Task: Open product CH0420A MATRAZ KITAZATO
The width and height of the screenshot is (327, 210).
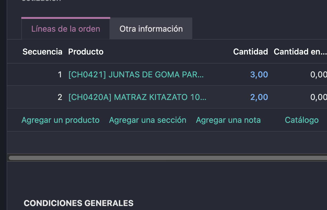Action: (137, 97)
